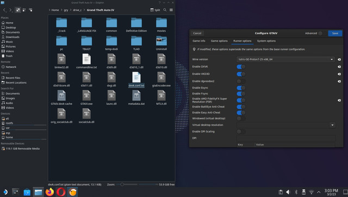Toggle the Enable DPI Scaling switch
348x197 pixels.
pos(241,132)
